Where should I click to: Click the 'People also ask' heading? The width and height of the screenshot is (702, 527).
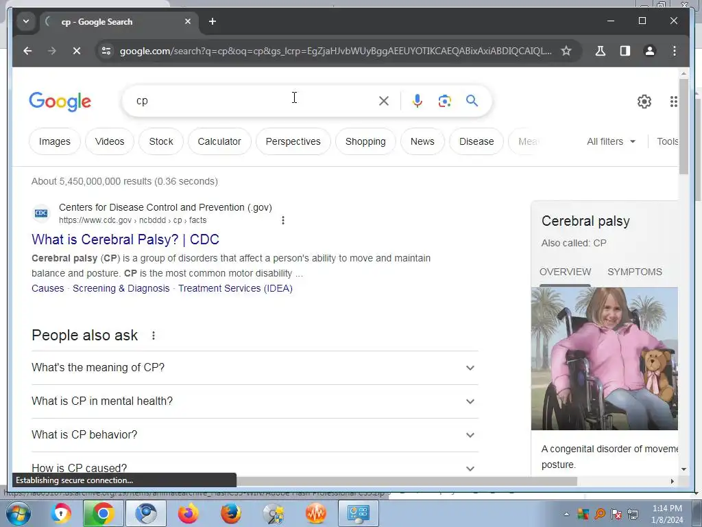tap(84, 335)
